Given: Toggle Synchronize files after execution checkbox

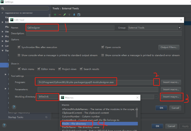Looking at the screenshot, I should coord(19,47).
